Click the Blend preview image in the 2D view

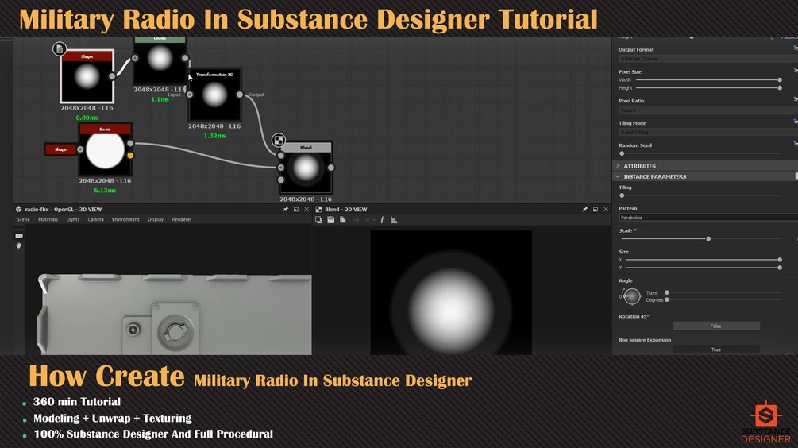451,292
